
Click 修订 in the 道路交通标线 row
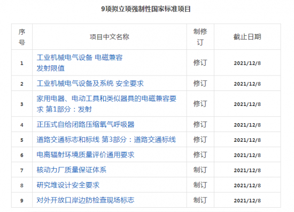point(200,140)
